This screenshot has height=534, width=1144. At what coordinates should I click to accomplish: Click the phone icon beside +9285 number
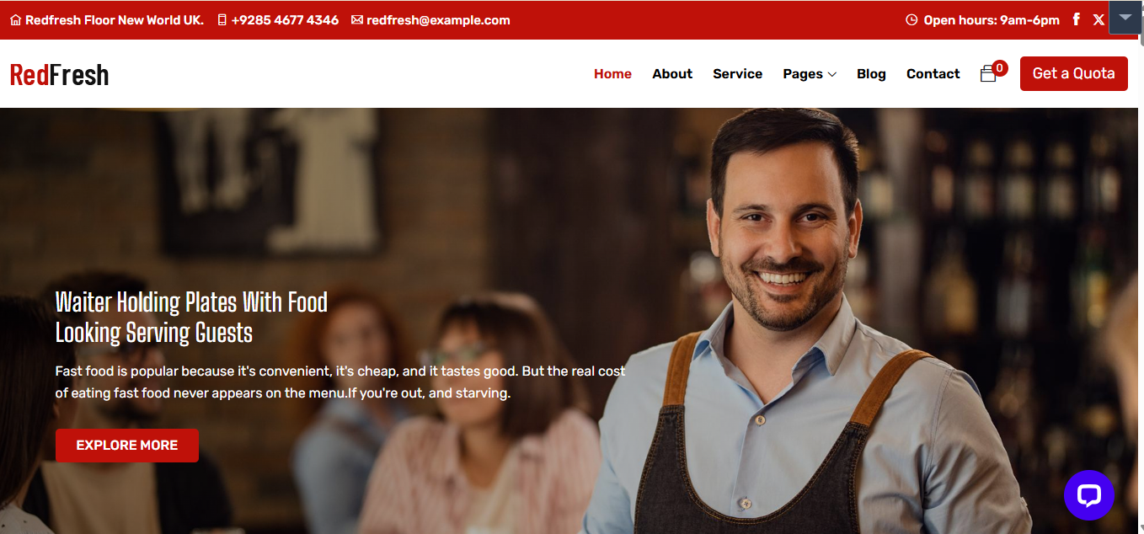[222, 20]
